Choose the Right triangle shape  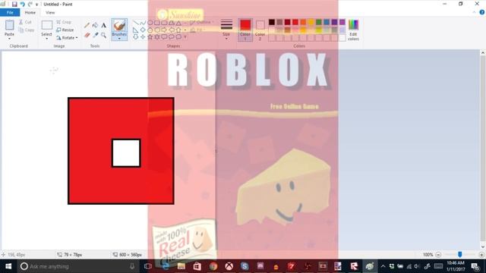(x=135, y=30)
